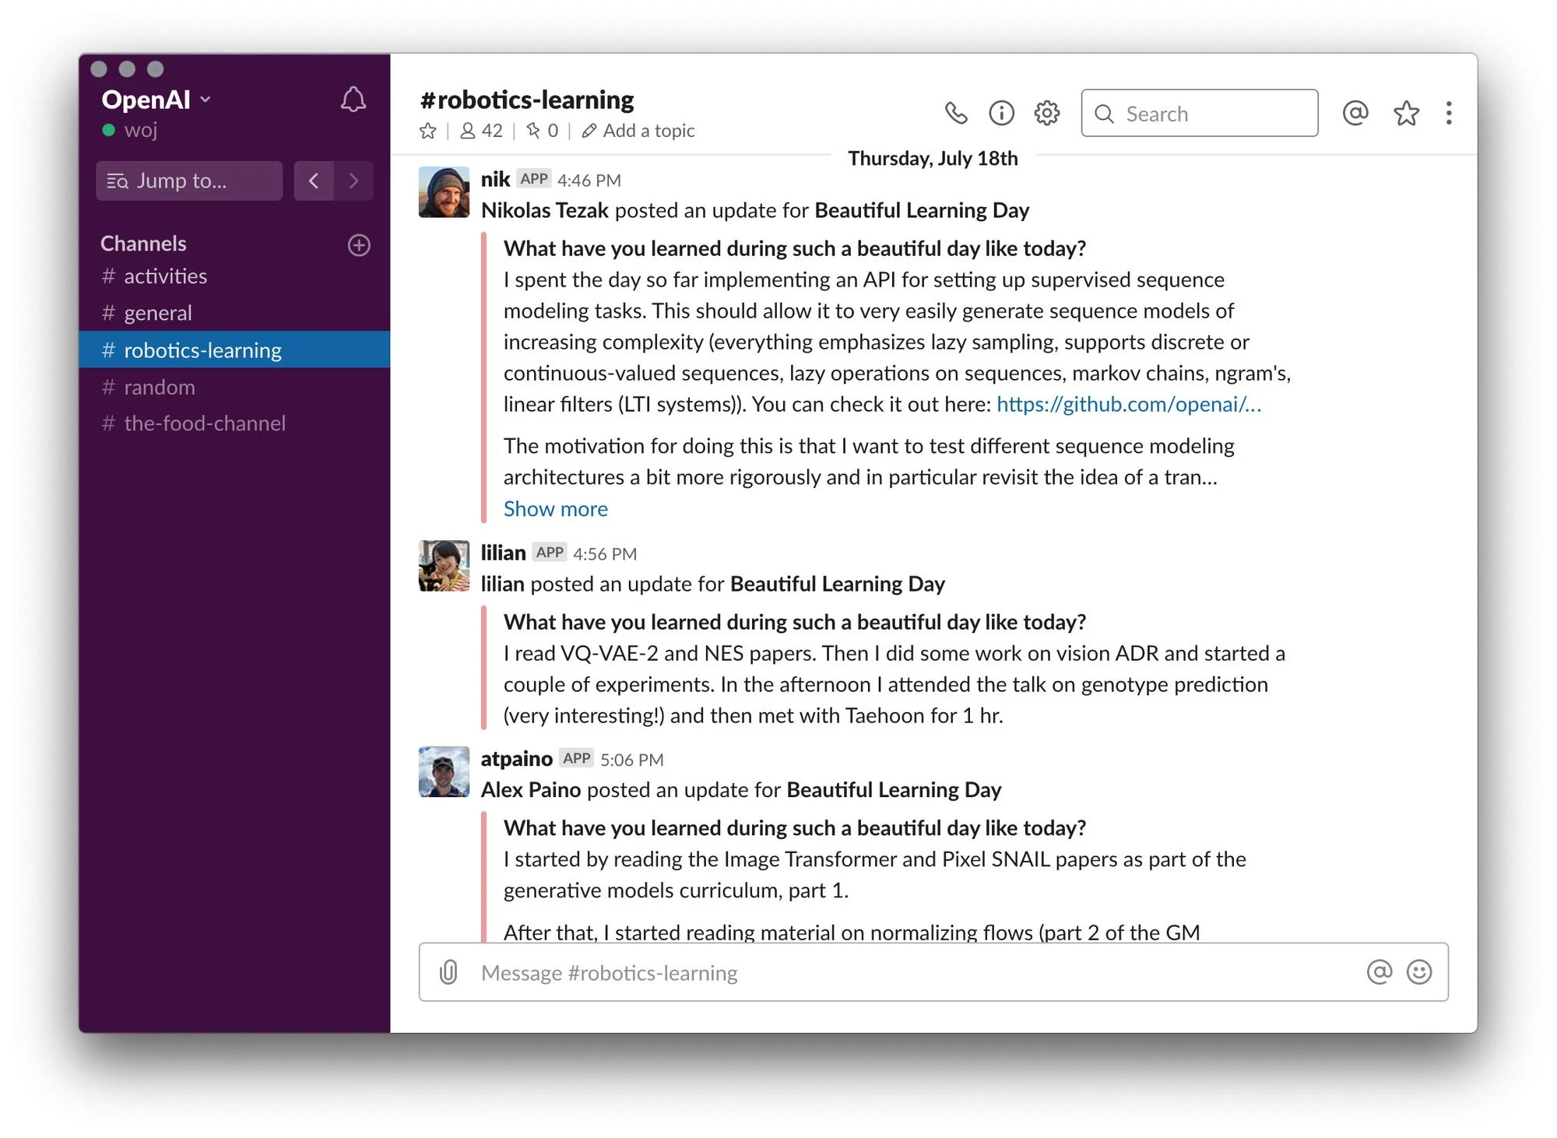Open the github.com/openai link
1557x1138 pixels.
[1129, 405]
